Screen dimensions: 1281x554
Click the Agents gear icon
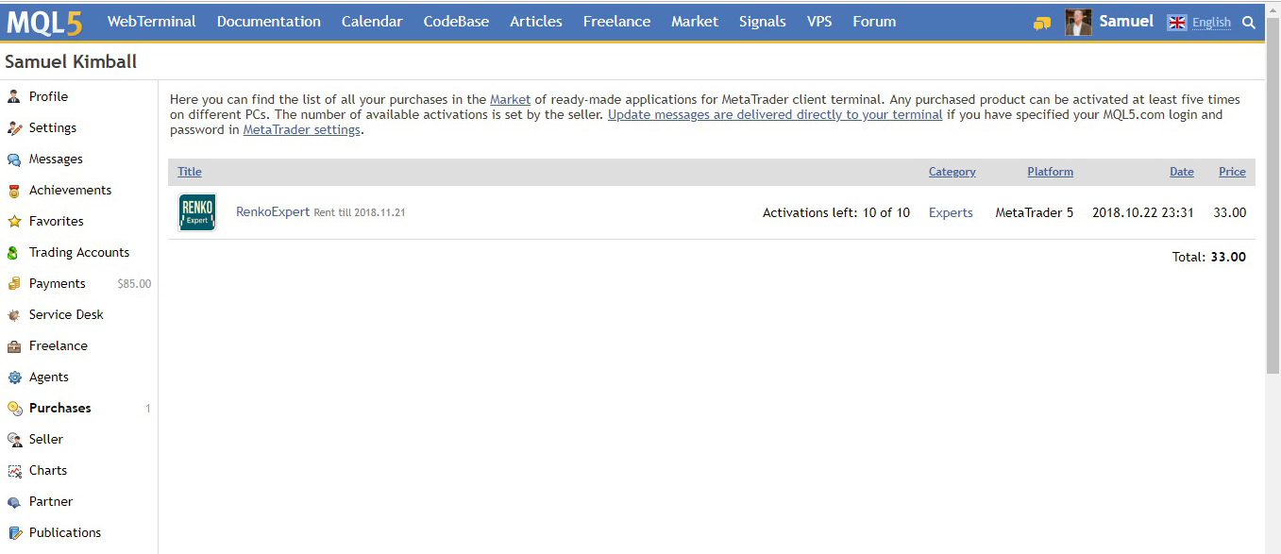tap(14, 377)
